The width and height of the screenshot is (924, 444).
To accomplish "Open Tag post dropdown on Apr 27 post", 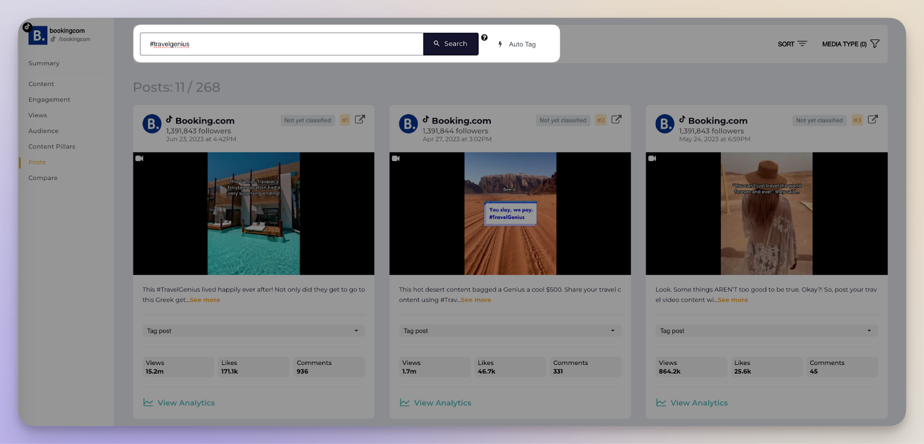I will point(510,331).
